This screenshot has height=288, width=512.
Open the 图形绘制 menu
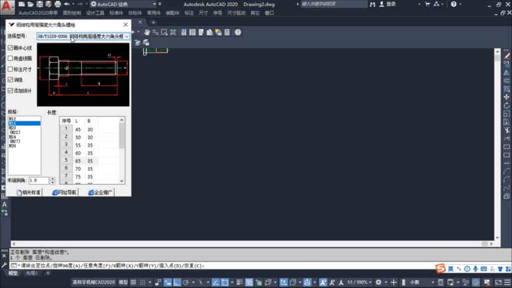[x=72, y=13]
